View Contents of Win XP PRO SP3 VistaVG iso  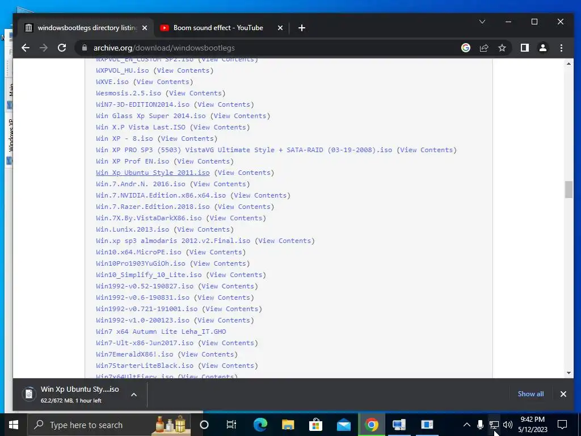pos(427,150)
